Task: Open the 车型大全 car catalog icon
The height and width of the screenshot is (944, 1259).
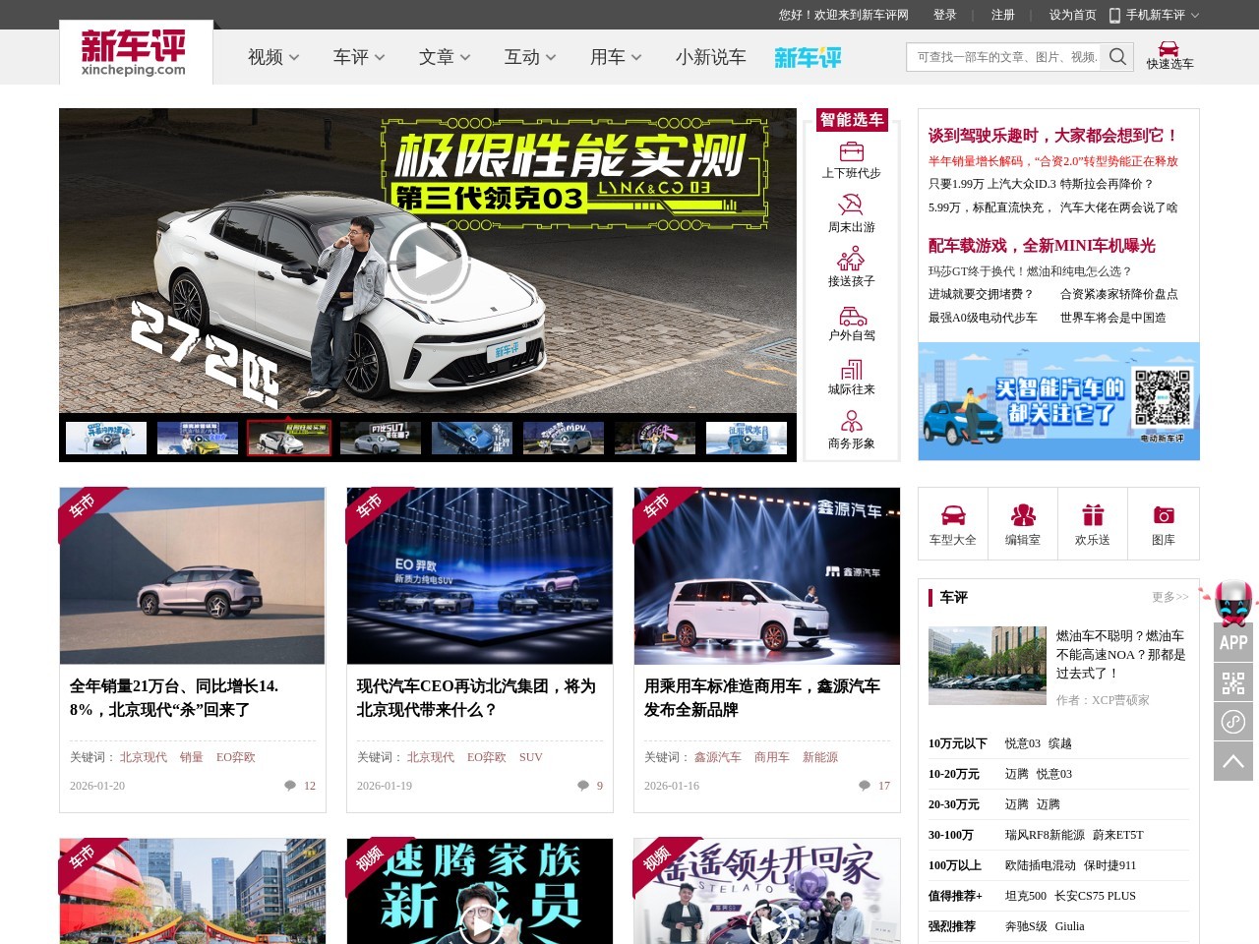Action: click(x=953, y=516)
